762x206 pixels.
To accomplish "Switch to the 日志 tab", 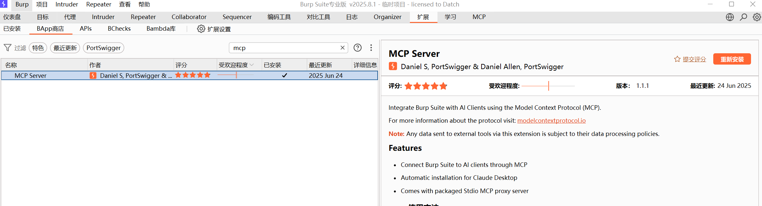I will pos(352,17).
